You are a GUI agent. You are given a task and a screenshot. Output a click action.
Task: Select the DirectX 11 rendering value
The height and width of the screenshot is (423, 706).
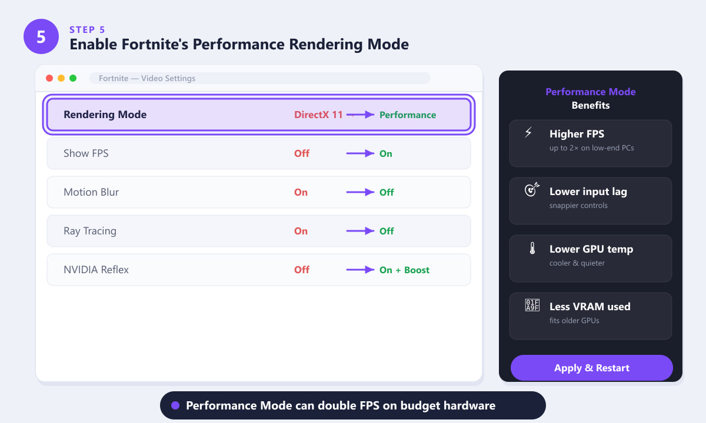[318, 115]
